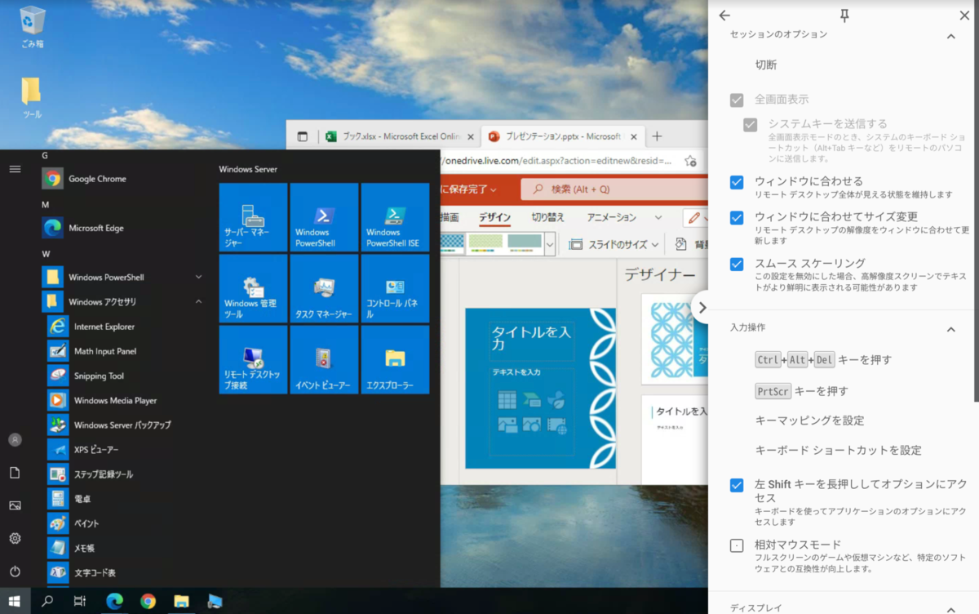Screen dimensions: 979x614
Task: Click the 切断 disconnect button
Action: (x=765, y=65)
